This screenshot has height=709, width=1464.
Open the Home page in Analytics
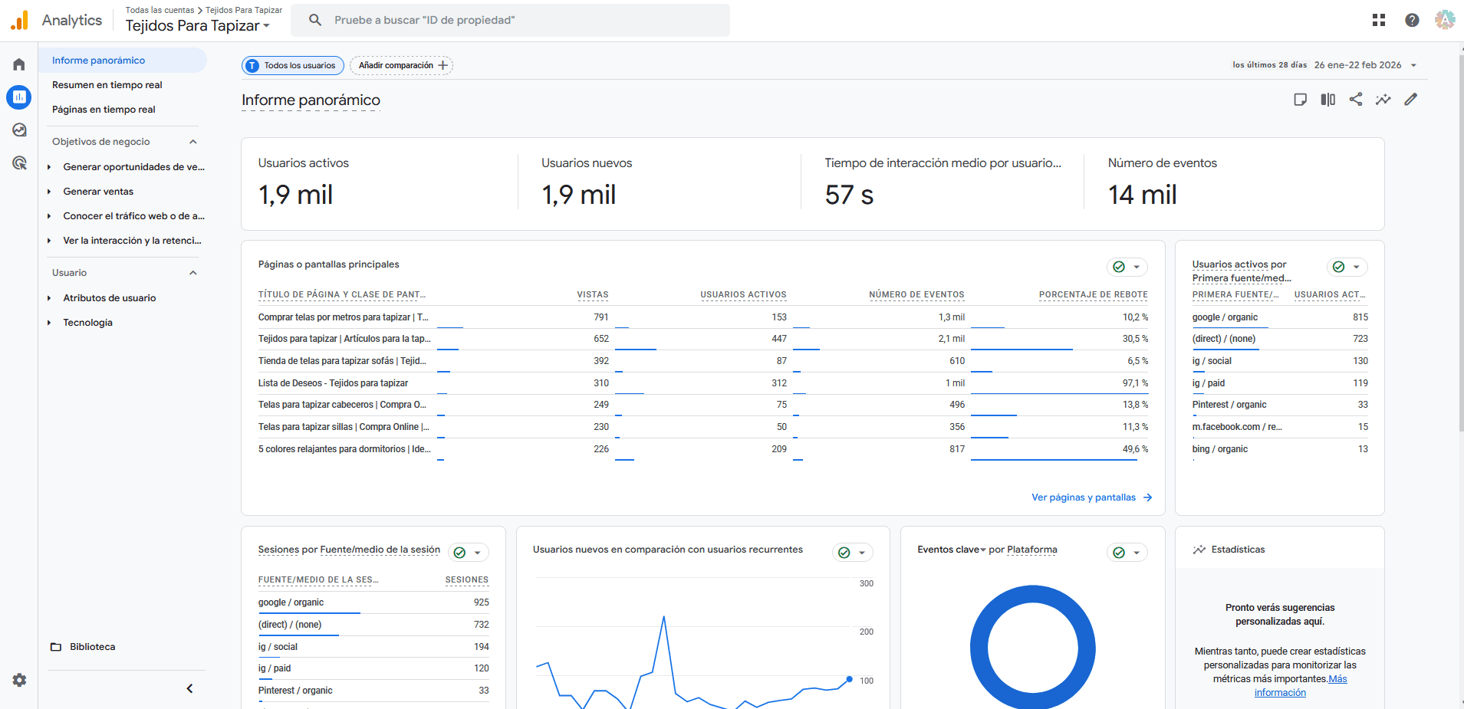pos(18,64)
